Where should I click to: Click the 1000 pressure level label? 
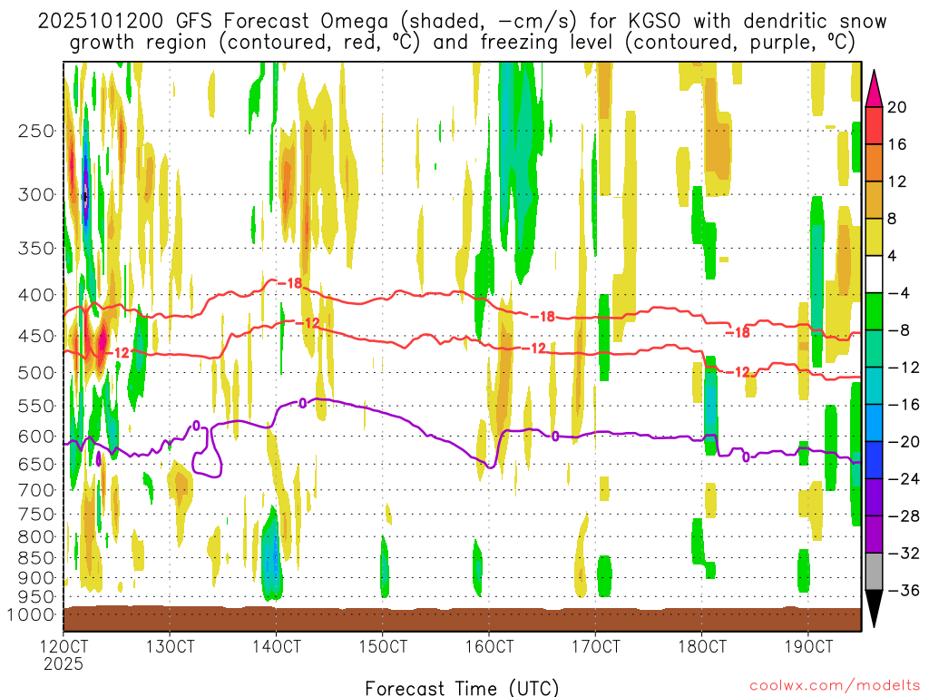[x=33, y=614]
